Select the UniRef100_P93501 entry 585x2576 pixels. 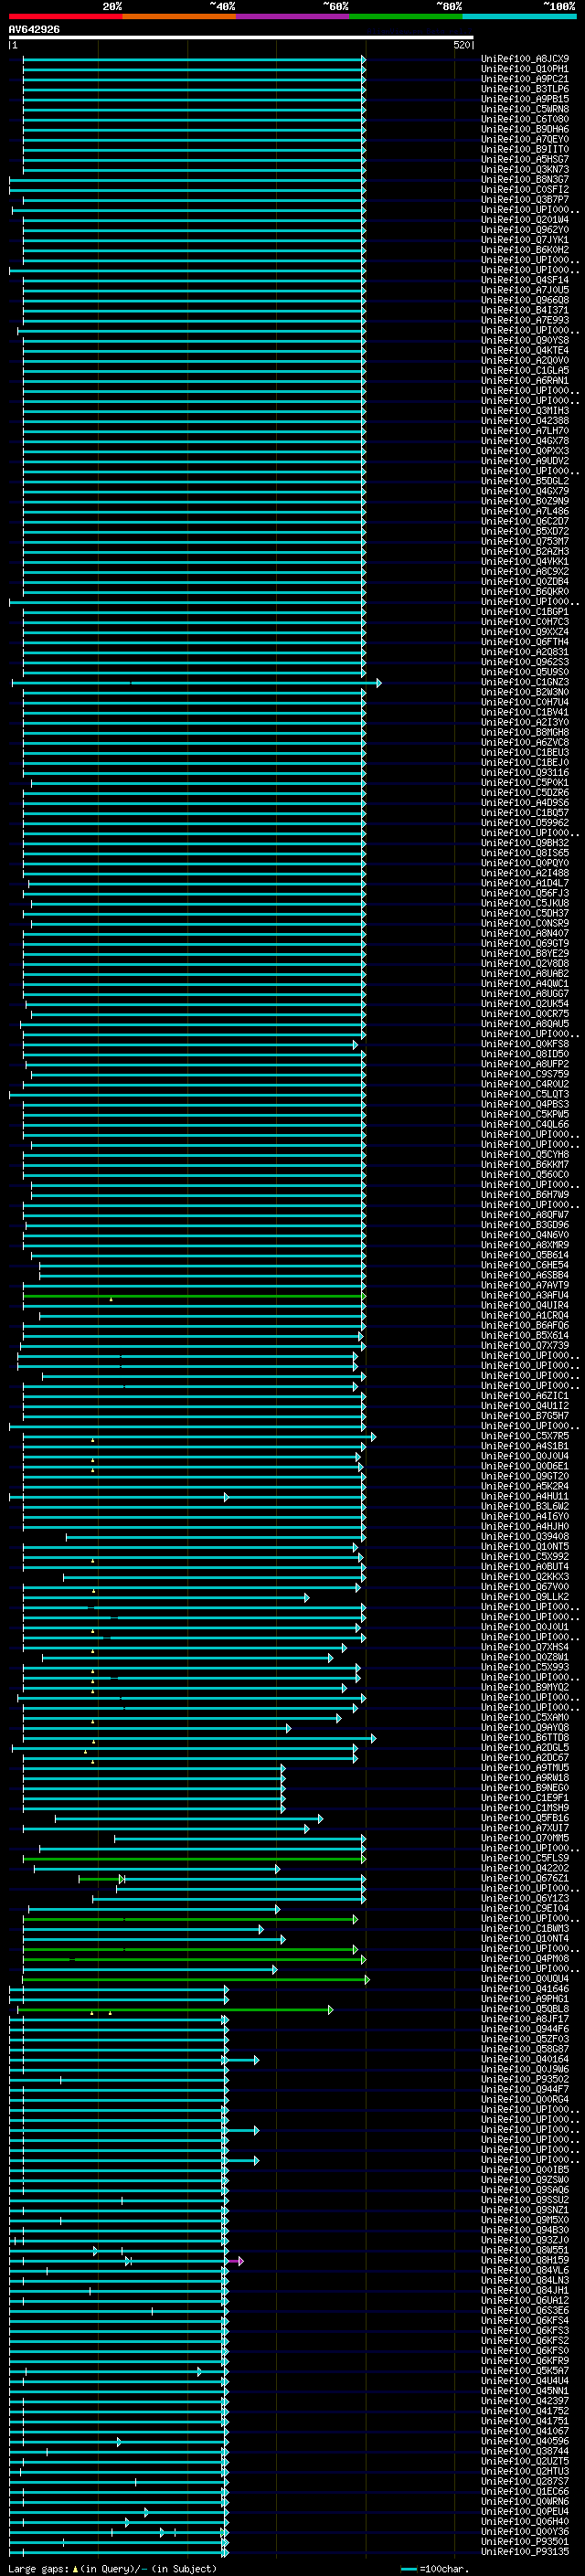pos(524,2542)
